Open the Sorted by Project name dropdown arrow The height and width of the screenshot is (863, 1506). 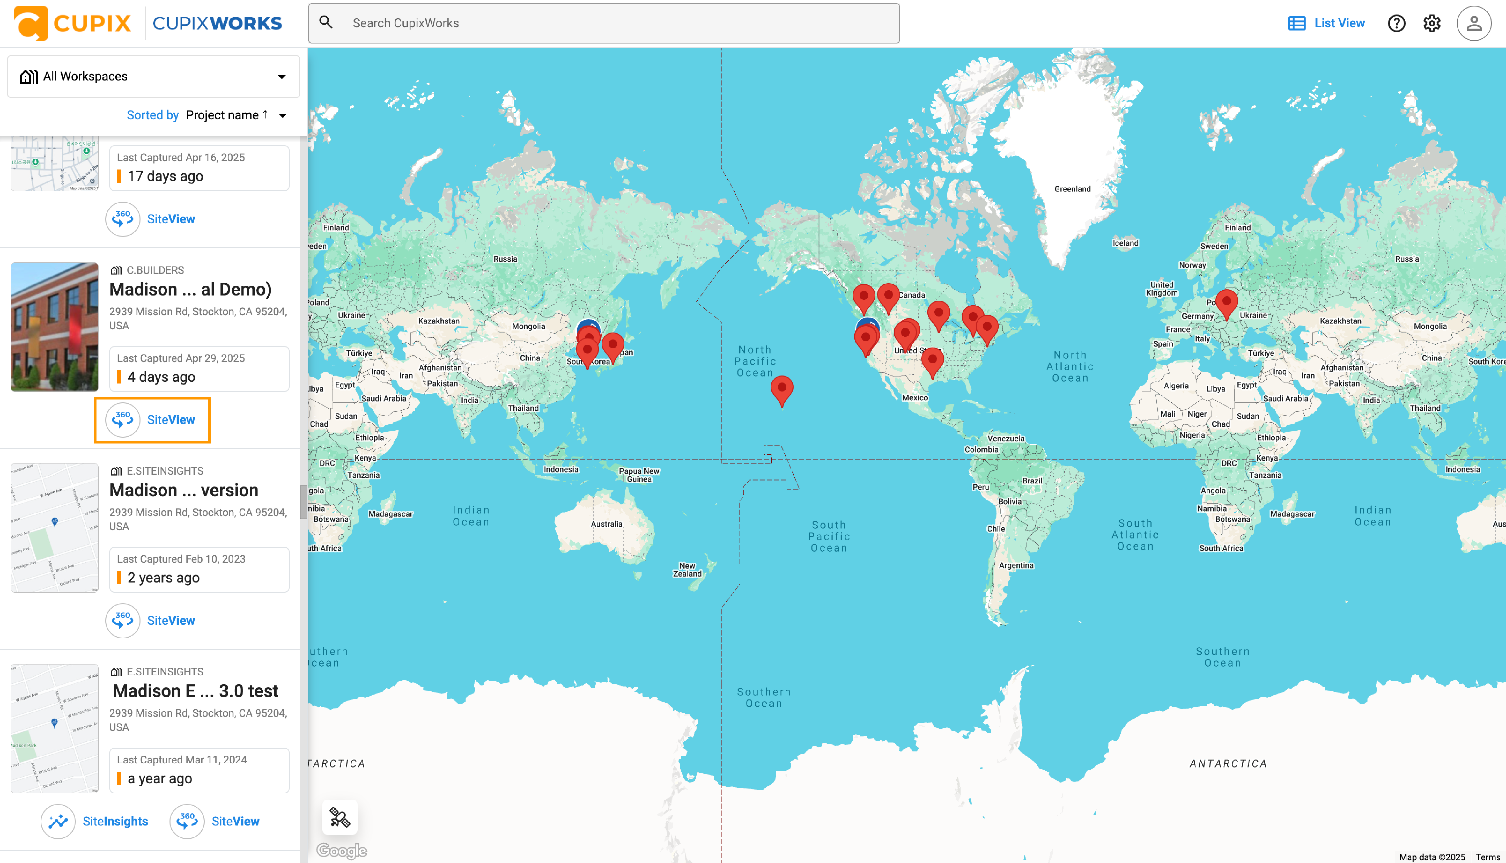pyautogui.click(x=283, y=116)
